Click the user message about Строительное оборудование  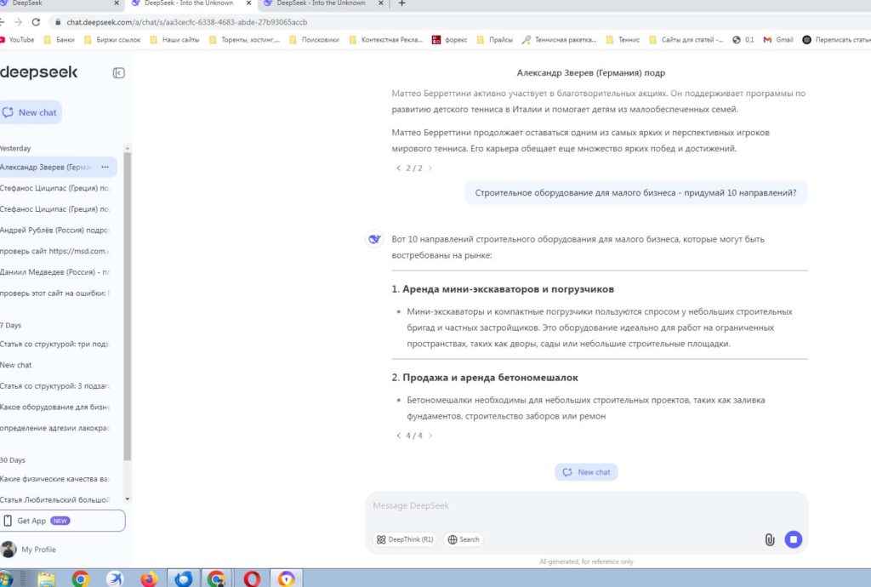tap(635, 193)
